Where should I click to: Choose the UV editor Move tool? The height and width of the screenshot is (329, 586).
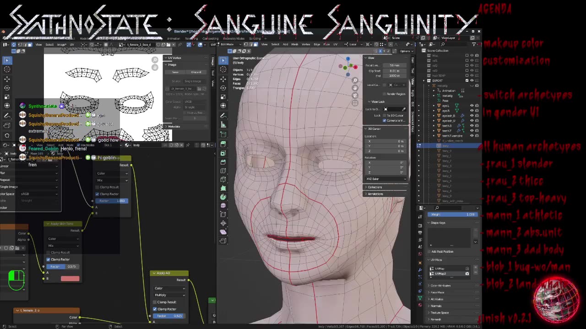(7, 80)
